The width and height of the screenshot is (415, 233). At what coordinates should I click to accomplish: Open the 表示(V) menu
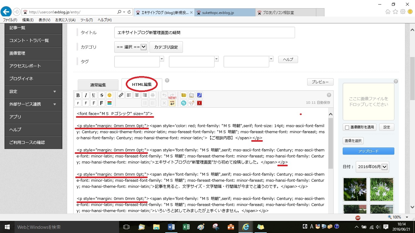click(44, 20)
